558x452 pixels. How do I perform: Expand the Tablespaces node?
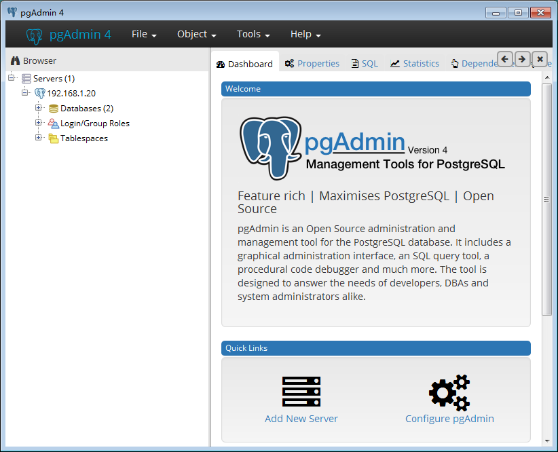pyautogui.click(x=39, y=138)
